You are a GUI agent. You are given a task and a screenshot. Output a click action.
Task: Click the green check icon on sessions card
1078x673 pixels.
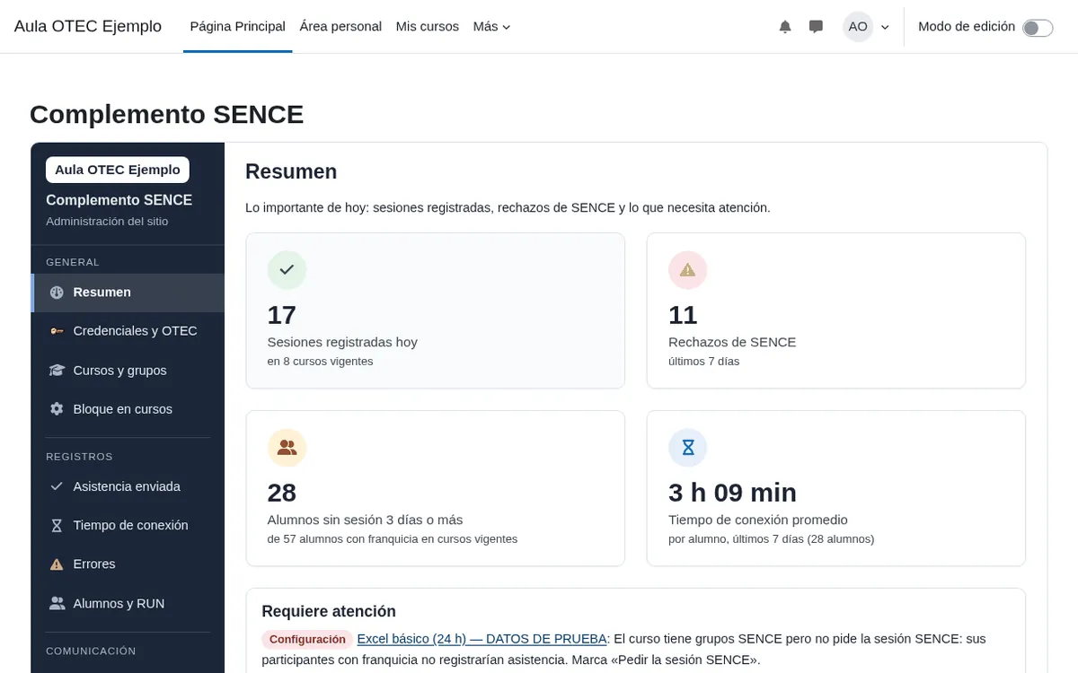point(287,270)
